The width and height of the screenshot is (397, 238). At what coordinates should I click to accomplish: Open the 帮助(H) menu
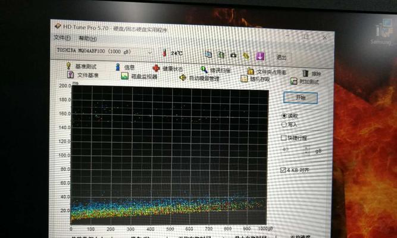click(x=87, y=39)
